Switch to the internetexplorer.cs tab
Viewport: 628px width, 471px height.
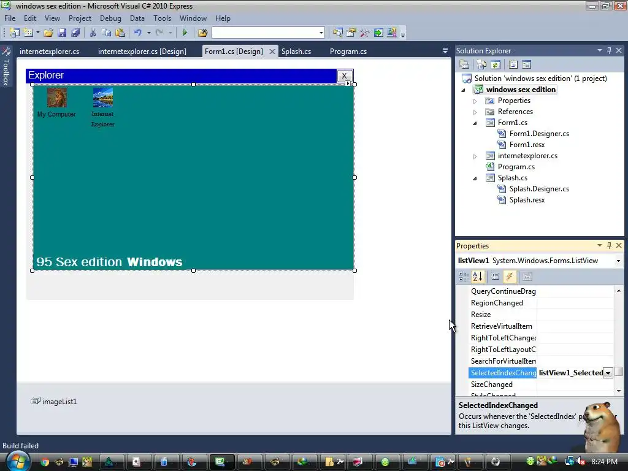(49, 52)
